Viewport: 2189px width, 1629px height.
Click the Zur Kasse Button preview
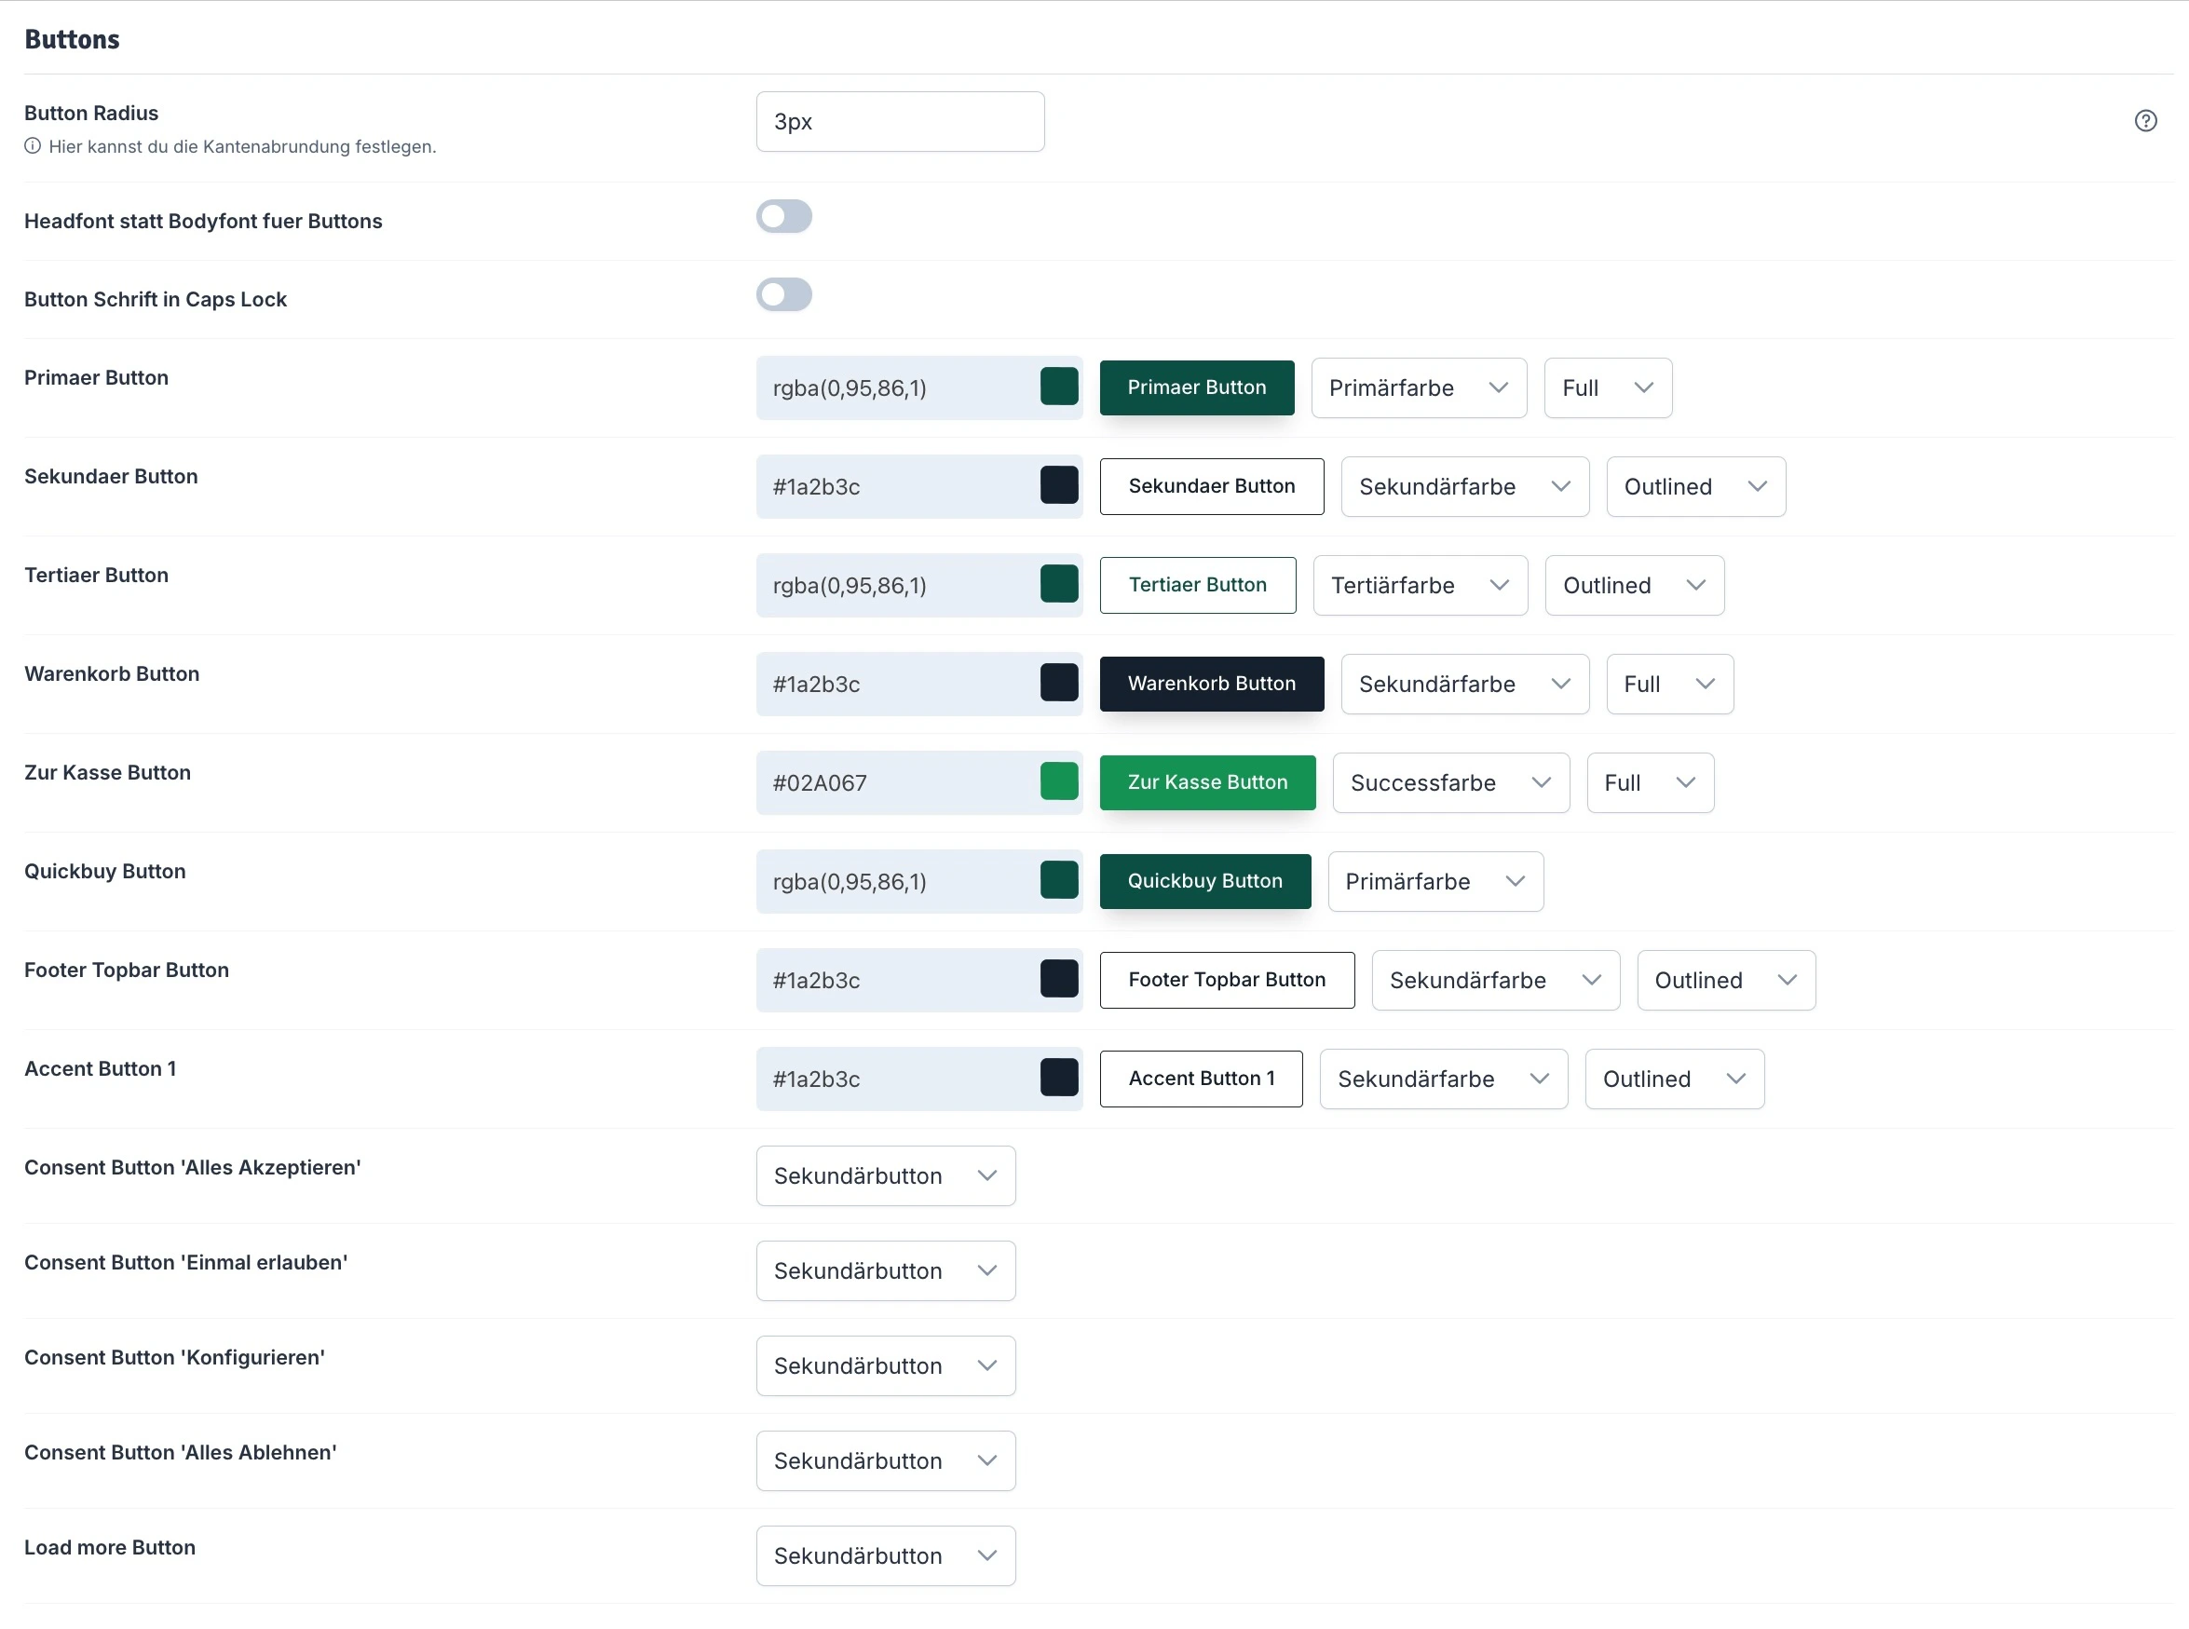[1207, 782]
